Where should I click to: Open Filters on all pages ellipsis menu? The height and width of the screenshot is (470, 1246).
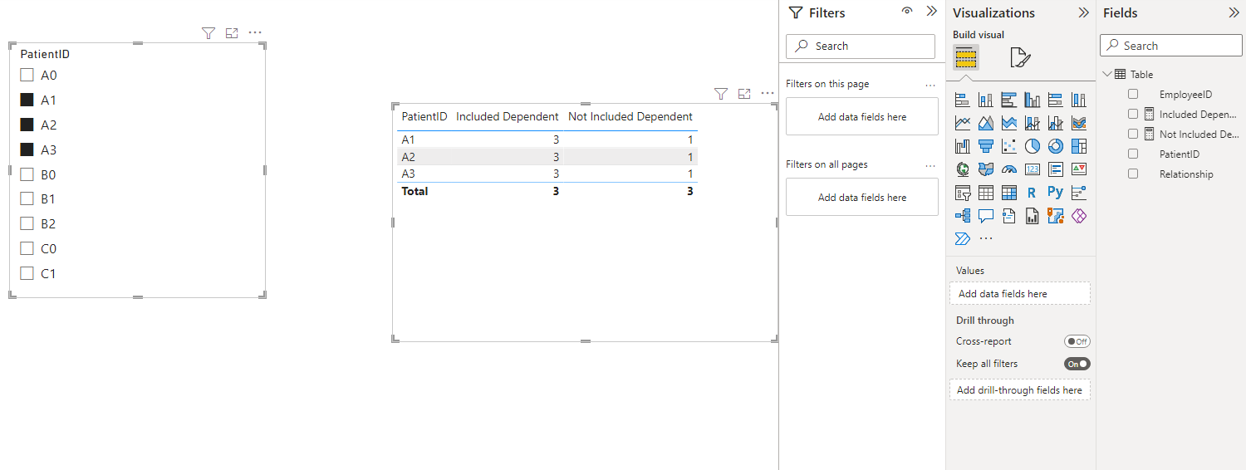pos(930,164)
